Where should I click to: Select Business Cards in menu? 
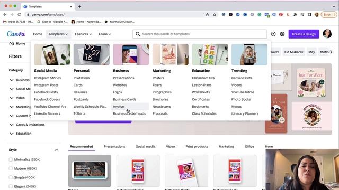point(124,99)
